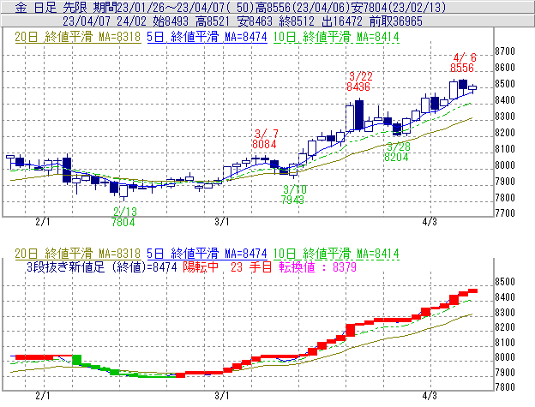Click 7800 on the 新値足 chart axis
Image resolution: width=535 pixels, height=407 pixels.
(505, 387)
